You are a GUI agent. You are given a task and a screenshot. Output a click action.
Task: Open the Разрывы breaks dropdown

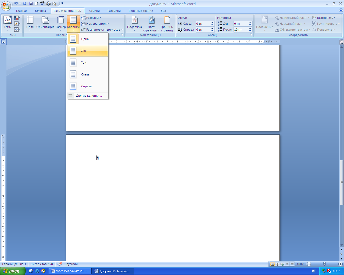[x=91, y=18]
